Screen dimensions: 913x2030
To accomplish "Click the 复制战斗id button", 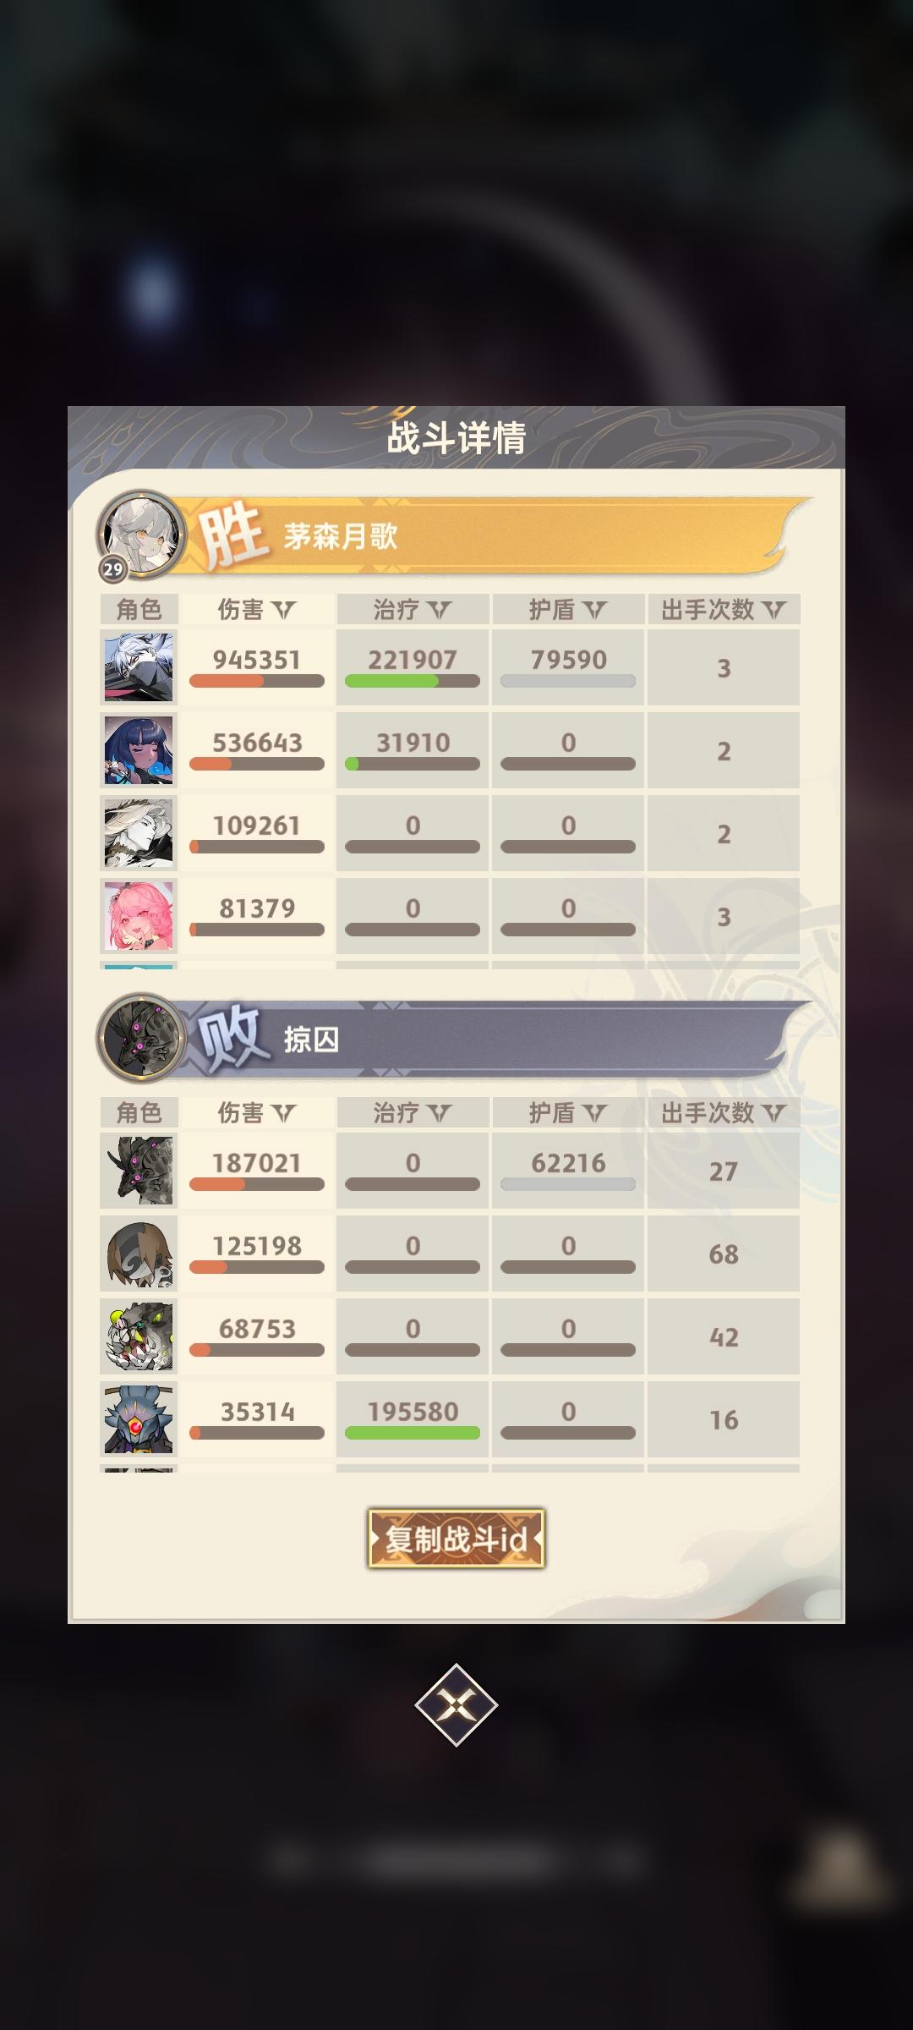I will [456, 1539].
